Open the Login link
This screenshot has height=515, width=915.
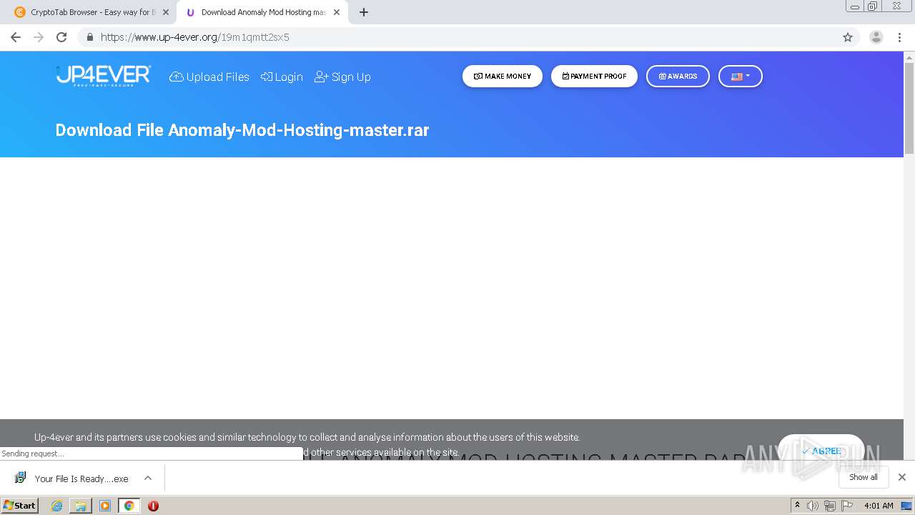click(282, 77)
